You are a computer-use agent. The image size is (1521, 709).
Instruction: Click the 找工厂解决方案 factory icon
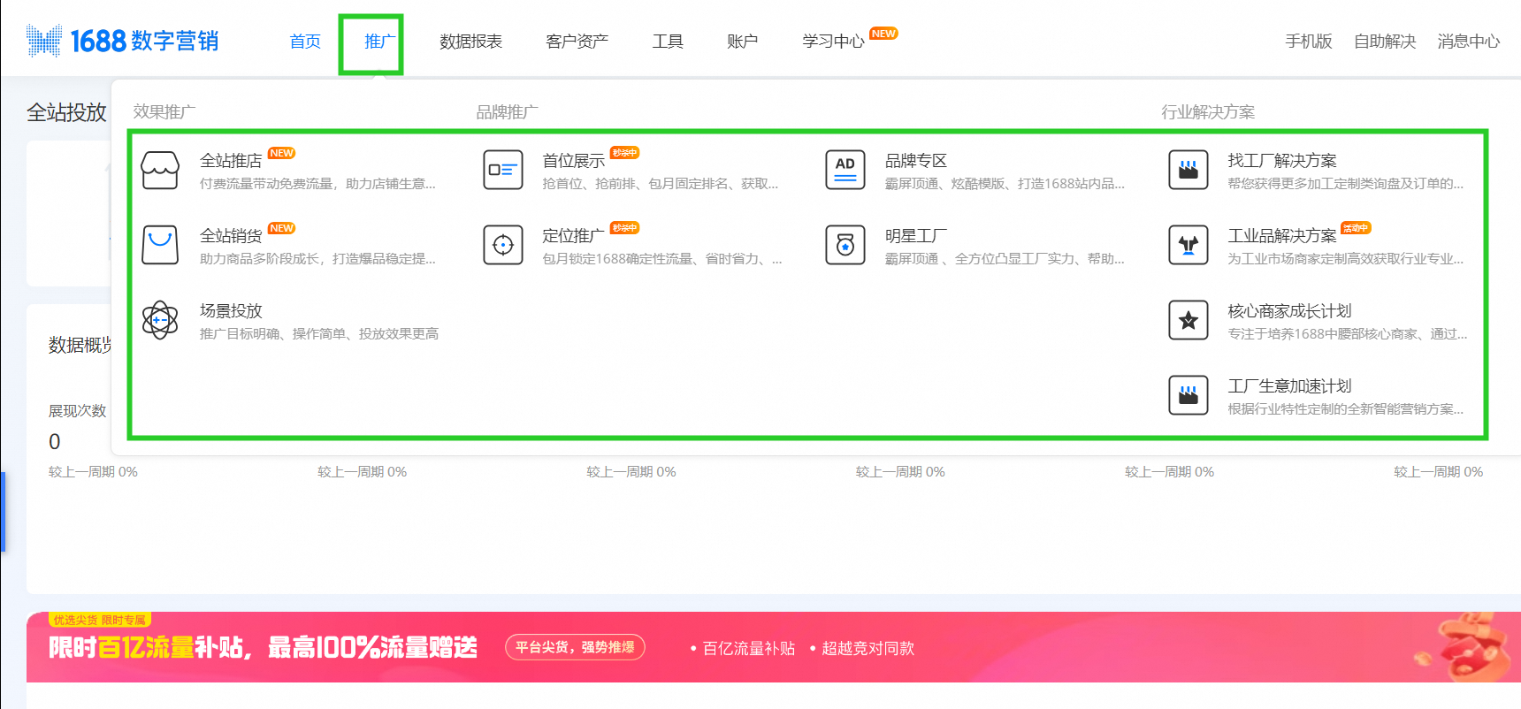[x=1188, y=170]
